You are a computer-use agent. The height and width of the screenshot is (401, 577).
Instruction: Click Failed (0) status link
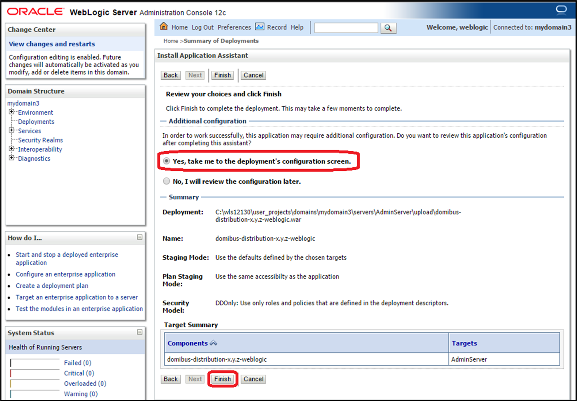[78, 363]
